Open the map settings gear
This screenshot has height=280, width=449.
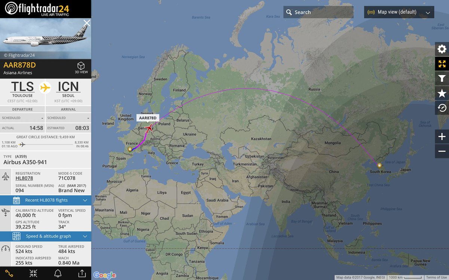tap(442, 49)
